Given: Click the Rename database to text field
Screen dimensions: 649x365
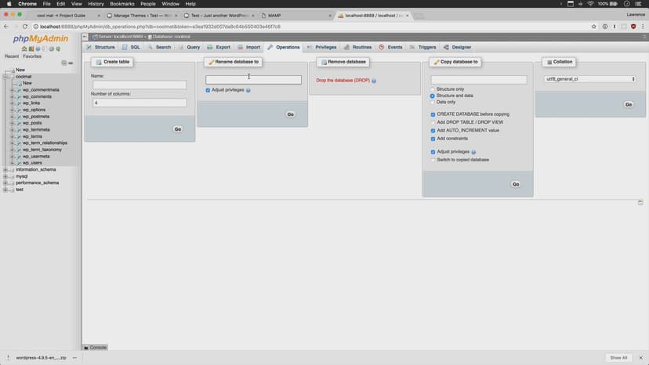Looking at the screenshot, I should (x=253, y=80).
